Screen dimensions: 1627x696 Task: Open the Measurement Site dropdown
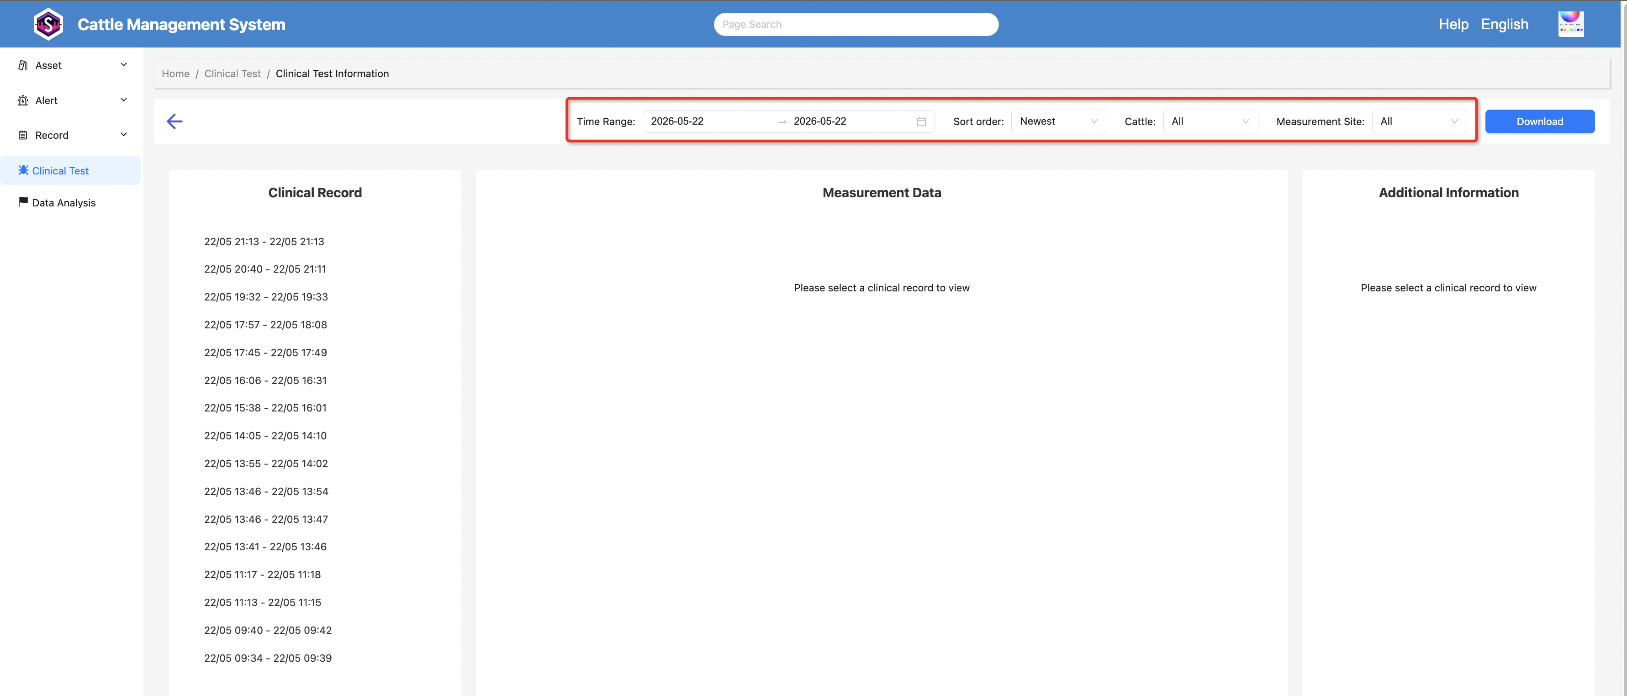[1419, 121]
